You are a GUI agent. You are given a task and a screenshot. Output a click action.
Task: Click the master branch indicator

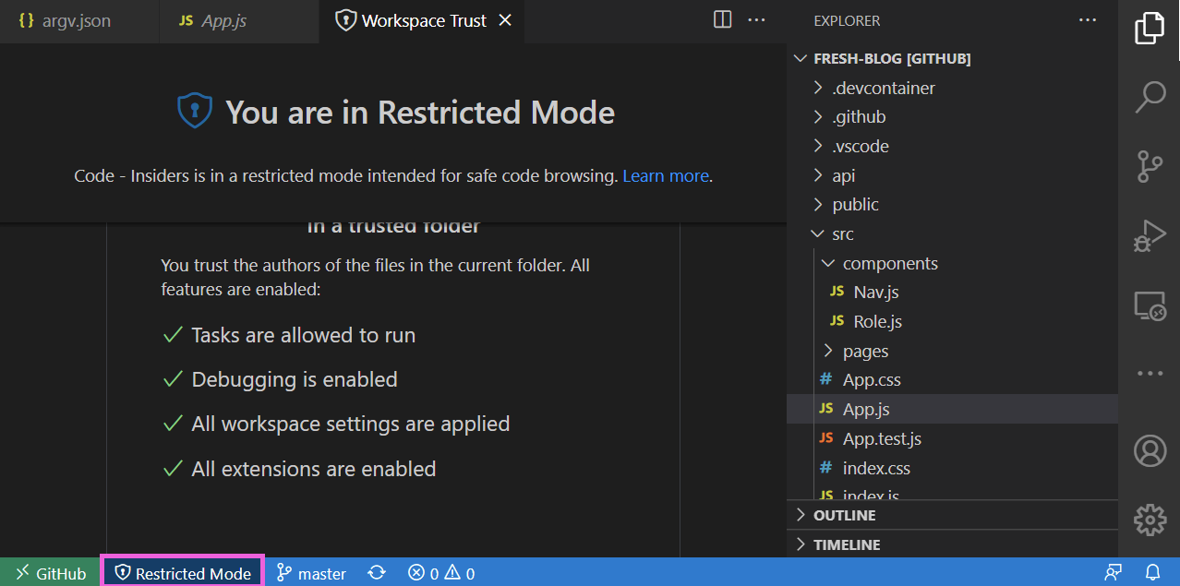click(x=311, y=573)
